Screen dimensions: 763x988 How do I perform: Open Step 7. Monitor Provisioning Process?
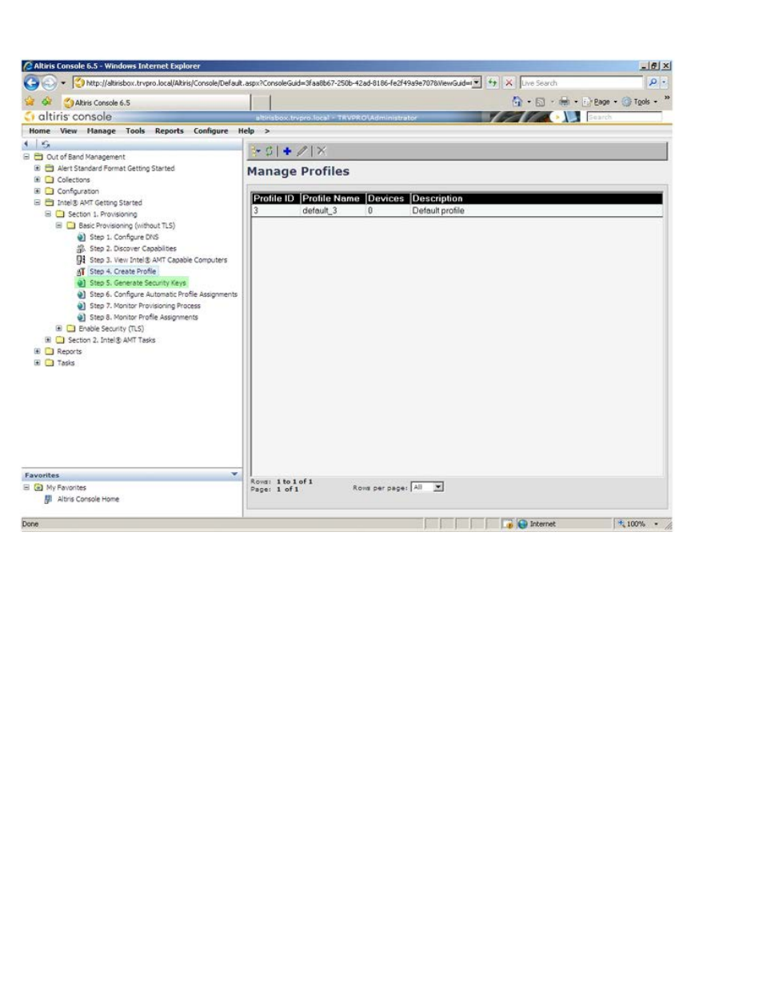[145, 306]
